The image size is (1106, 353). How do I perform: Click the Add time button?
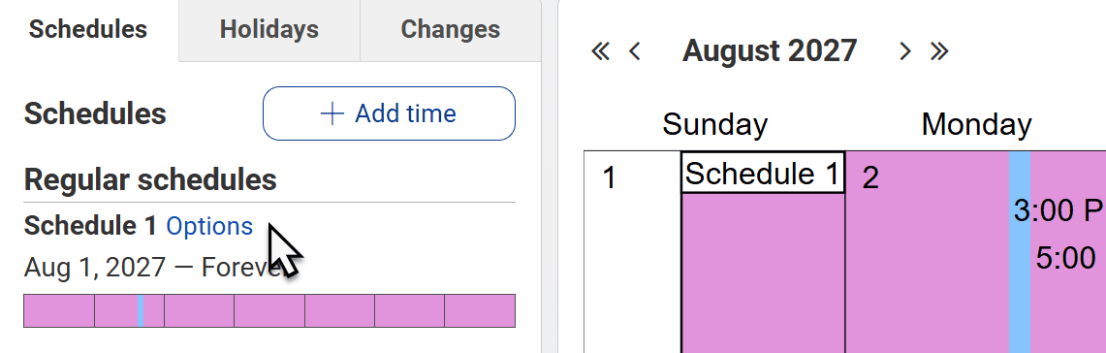pos(390,113)
